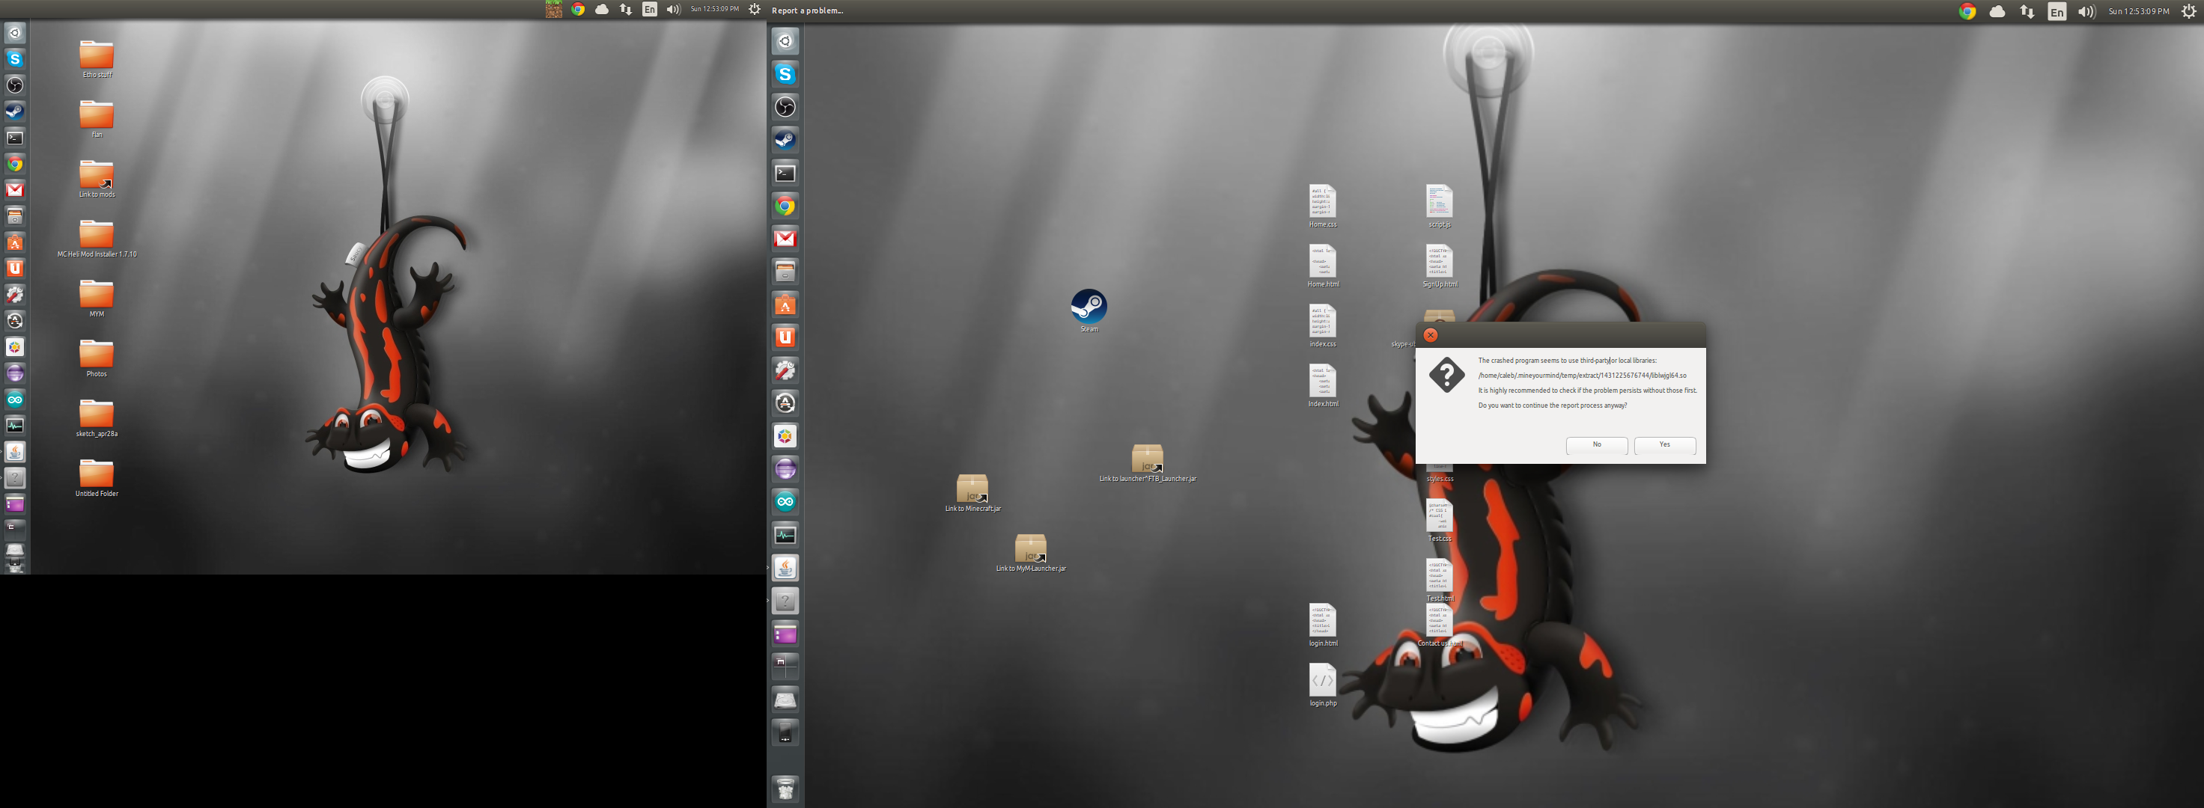Open the volume menu in left monitor panel
2204x808 pixels.
pyautogui.click(x=673, y=10)
